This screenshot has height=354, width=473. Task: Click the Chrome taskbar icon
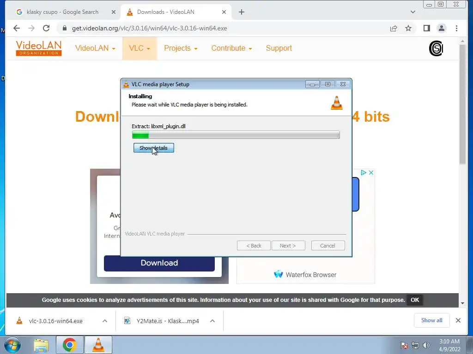(70, 345)
